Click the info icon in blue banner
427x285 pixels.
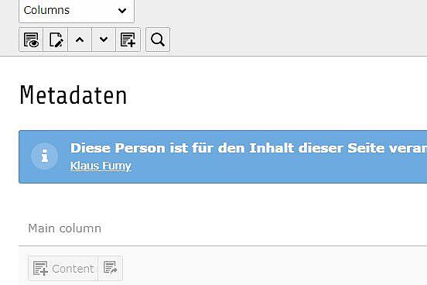[x=44, y=156]
